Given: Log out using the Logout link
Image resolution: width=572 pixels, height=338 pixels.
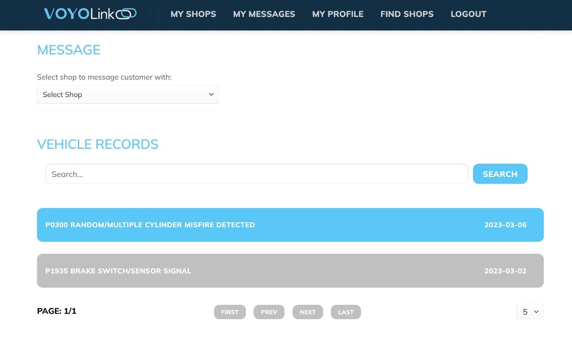Looking at the screenshot, I should pos(468,14).
